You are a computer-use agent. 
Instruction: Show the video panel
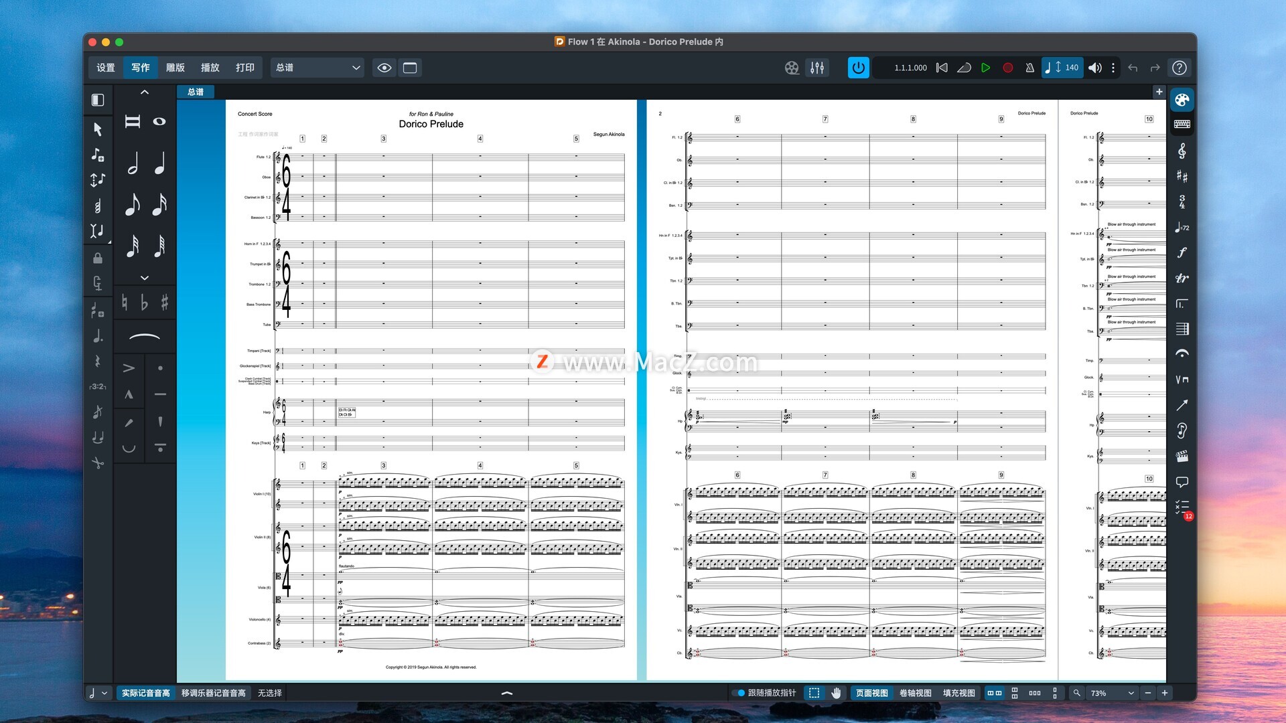[x=792, y=68]
